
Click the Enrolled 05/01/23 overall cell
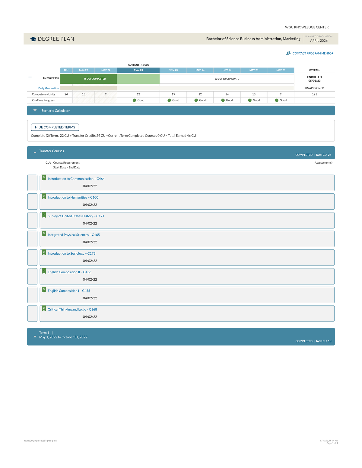pyautogui.click(x=314, y=79)
